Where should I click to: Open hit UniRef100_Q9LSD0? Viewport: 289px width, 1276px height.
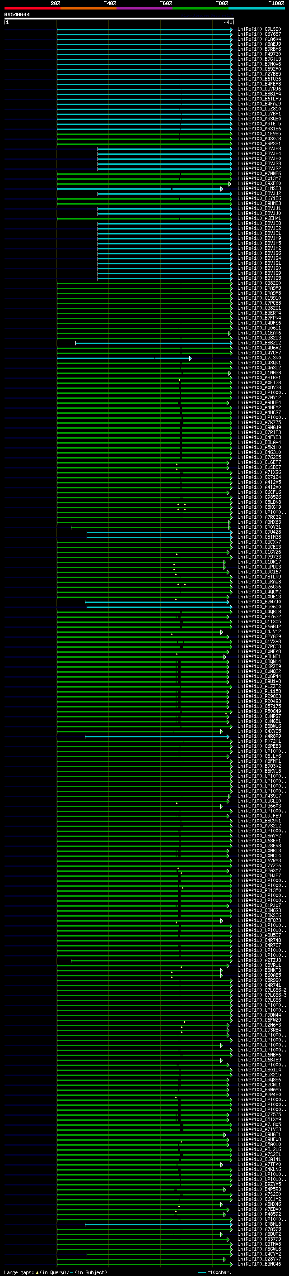click(259, 29)
